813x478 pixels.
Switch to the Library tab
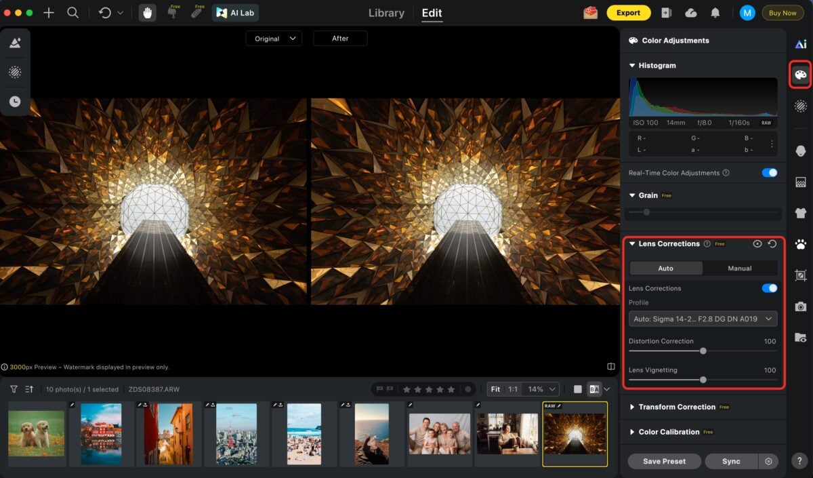tap(385, 12)
